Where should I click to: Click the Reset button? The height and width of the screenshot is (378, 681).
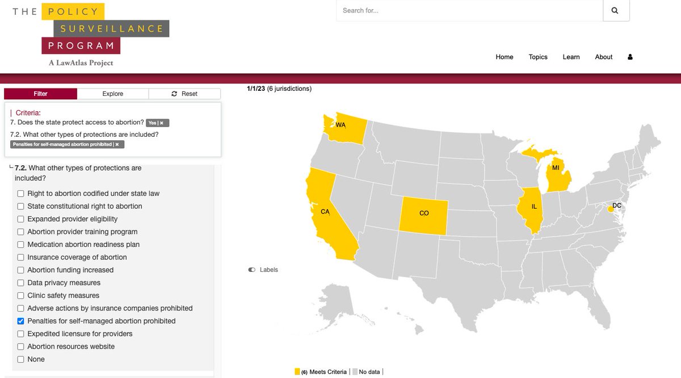click(x=184, y=94)
